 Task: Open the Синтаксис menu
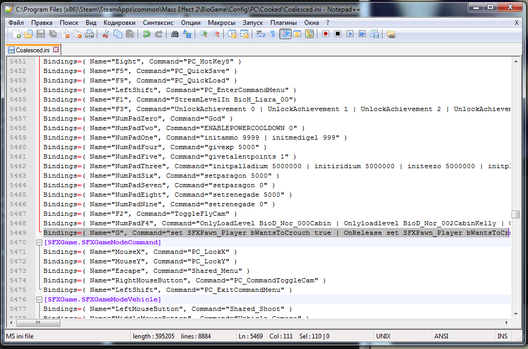pyautogui.click(x=158, y=23)
